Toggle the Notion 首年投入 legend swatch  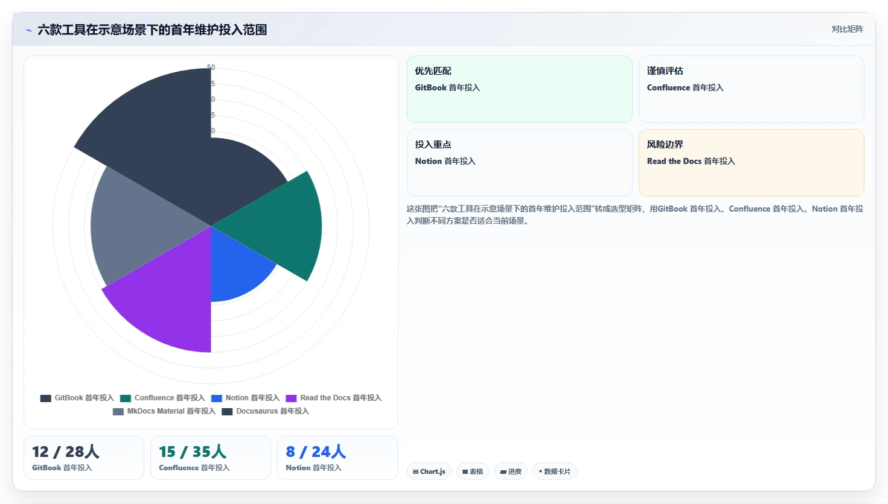[217, 398]
